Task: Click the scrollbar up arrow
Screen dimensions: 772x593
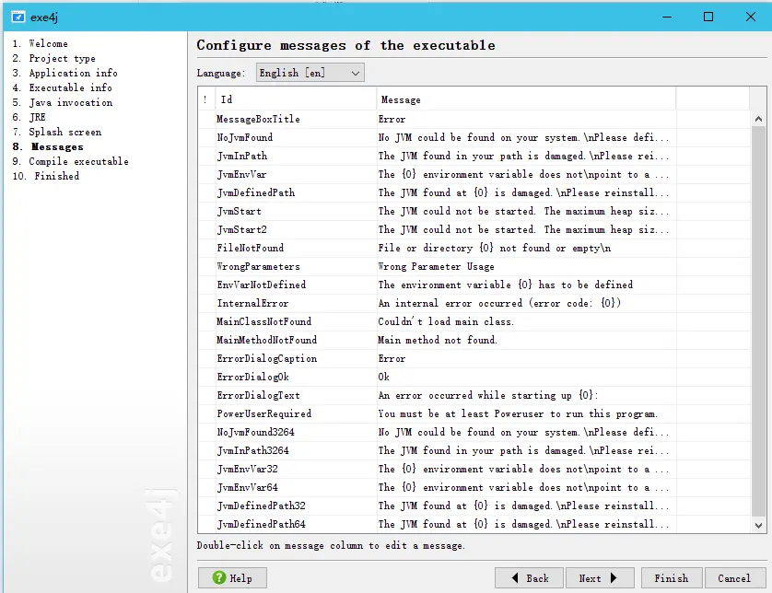Action: [758, 119]
